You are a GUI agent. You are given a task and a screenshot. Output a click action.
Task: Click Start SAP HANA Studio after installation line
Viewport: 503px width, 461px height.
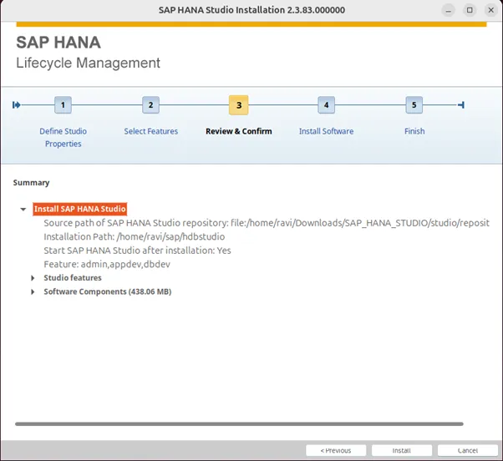coord(137,251)
